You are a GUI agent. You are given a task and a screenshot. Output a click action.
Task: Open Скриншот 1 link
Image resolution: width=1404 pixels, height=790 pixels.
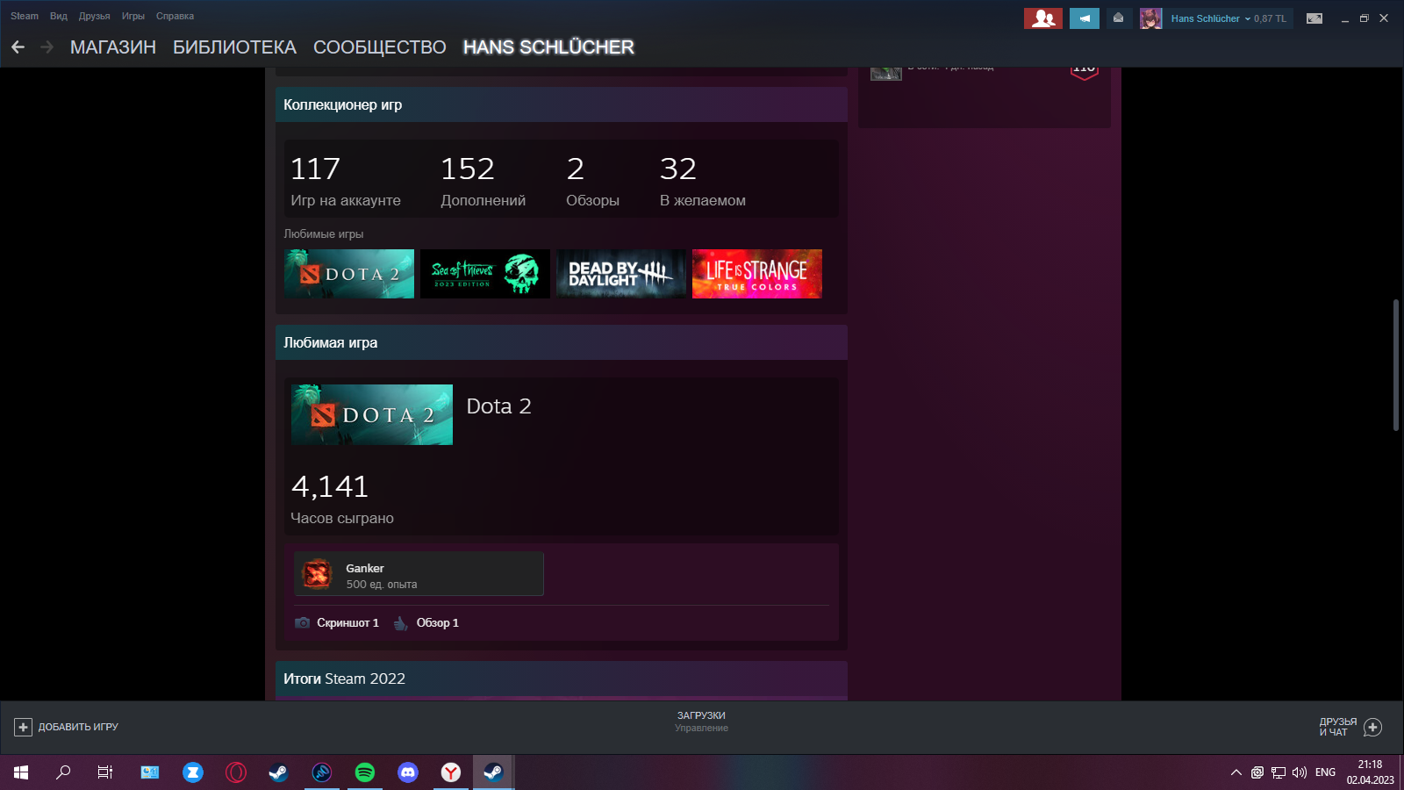click(x=347, y=622)
